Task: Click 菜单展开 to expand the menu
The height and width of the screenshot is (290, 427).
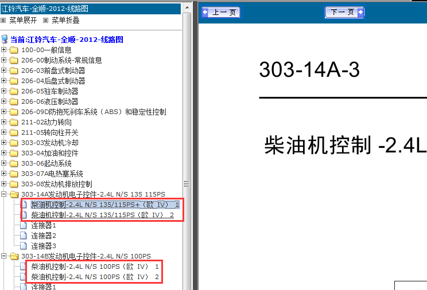Action: tap(23, 21)
